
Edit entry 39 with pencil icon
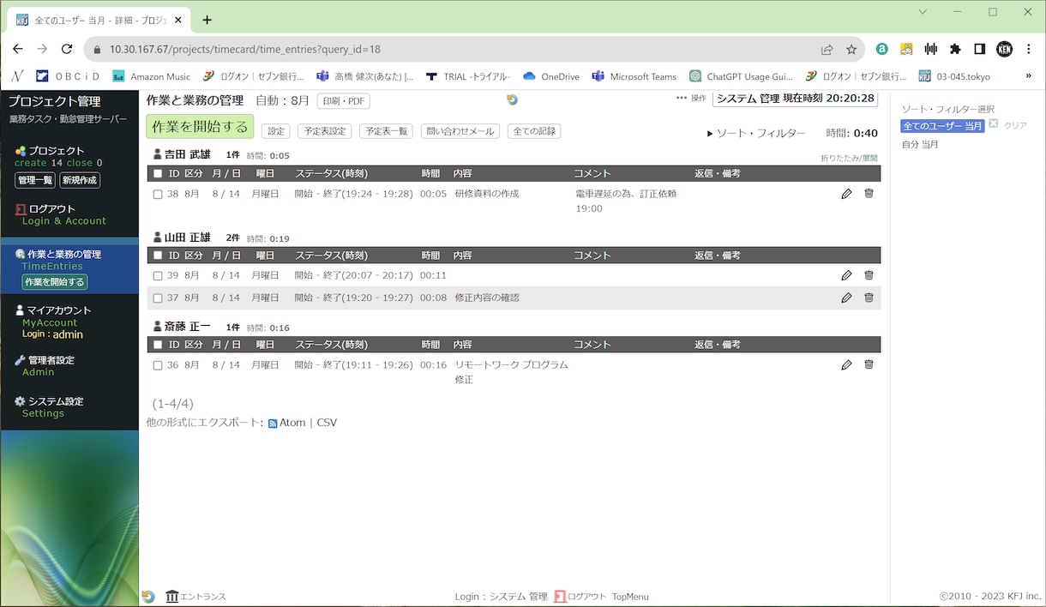pos(846,275)
